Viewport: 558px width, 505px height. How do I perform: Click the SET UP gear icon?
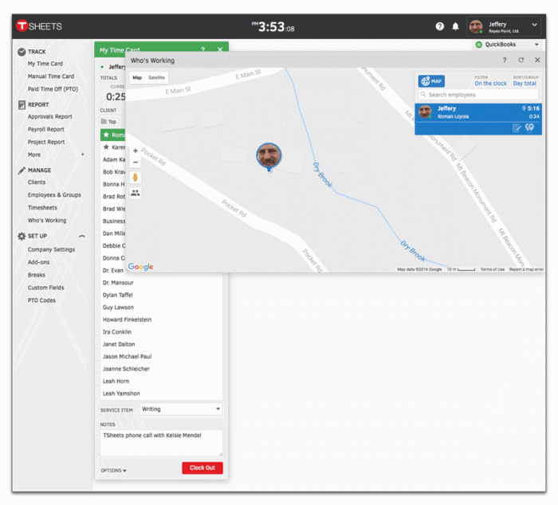coord(22,236)
